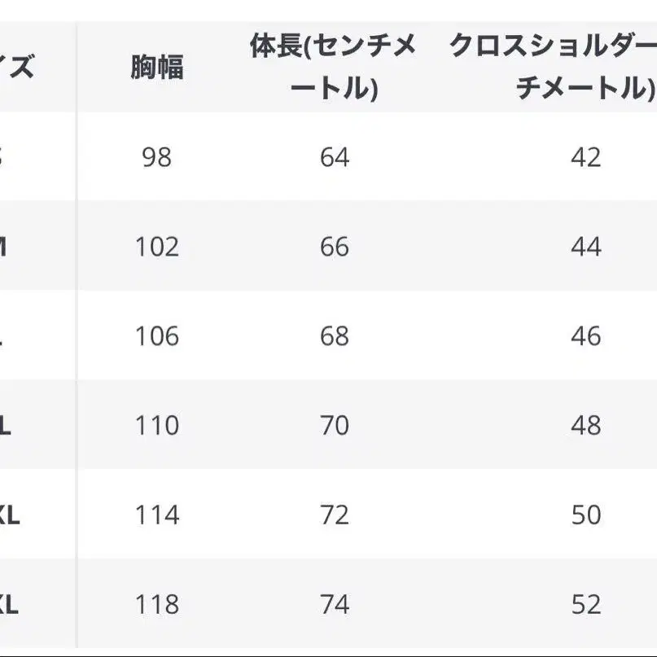Click the 体長(センチメートル) column header

point(334,67)
